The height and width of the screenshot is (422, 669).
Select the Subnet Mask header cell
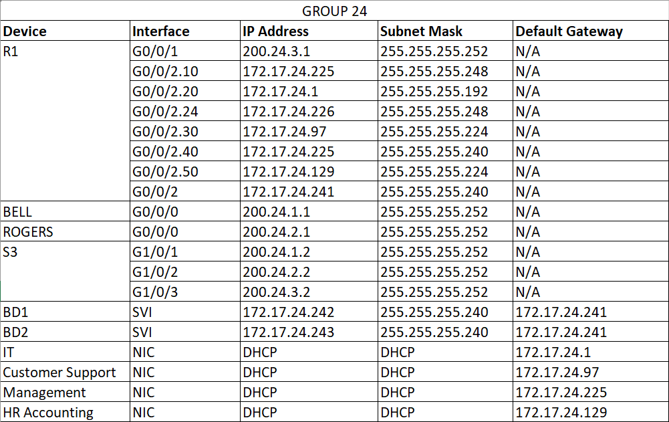pos(444,31)
